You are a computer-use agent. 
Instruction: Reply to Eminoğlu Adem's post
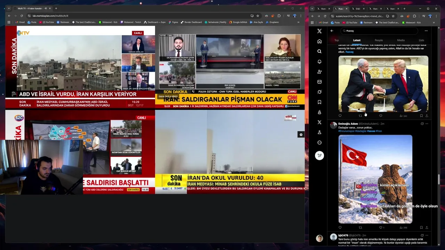pos(340,227)
